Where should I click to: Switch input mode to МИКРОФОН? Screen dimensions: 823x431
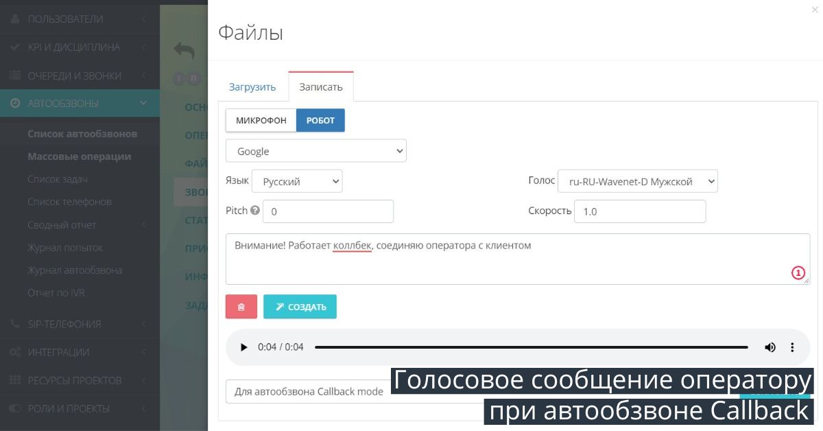coord(261,119)
